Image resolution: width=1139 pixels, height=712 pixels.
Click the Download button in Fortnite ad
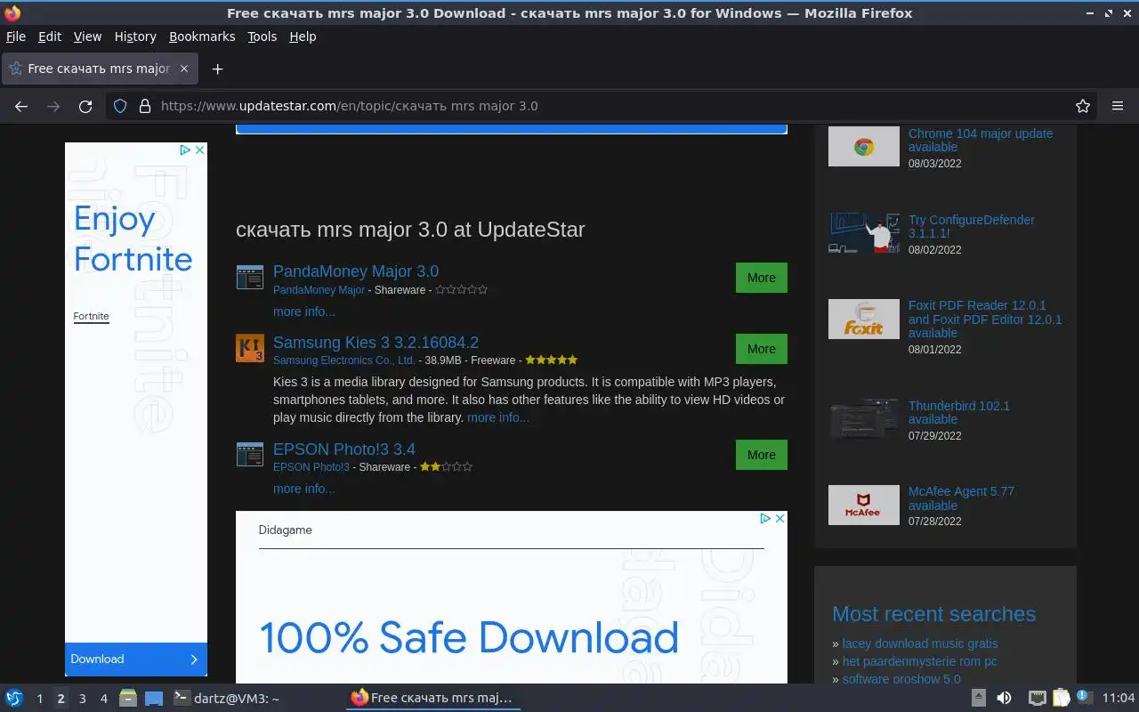click(x=136, y=659)
